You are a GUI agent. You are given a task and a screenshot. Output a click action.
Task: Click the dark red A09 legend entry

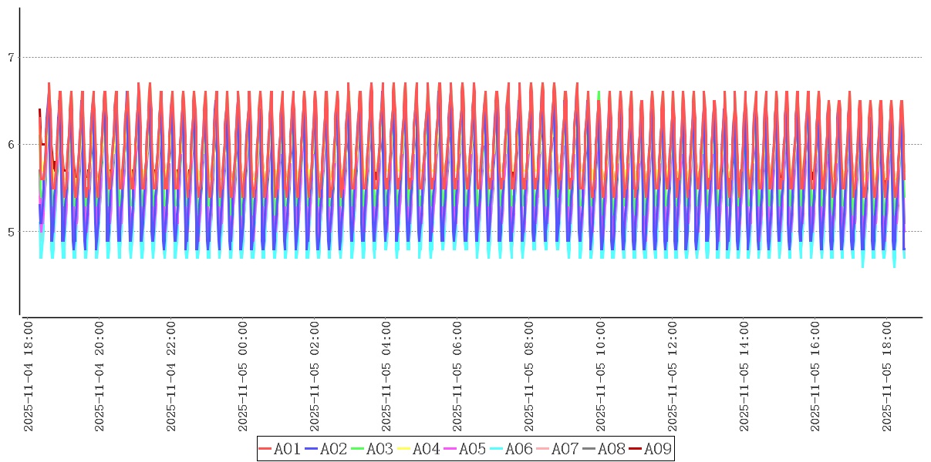click(649, 449)
